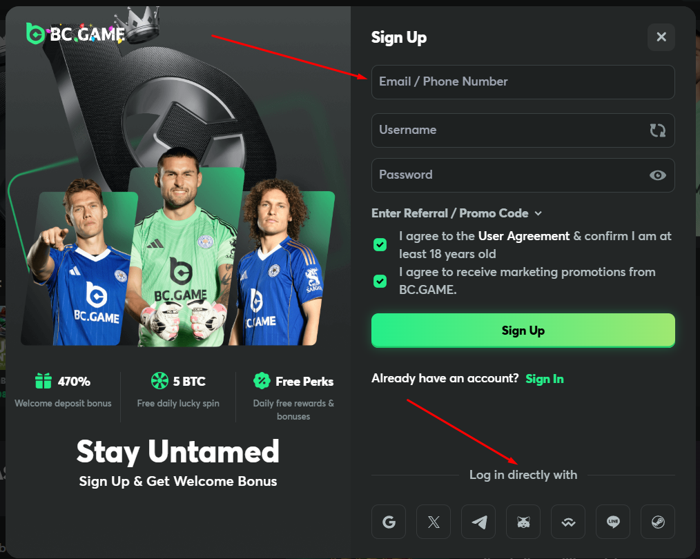Image resolution: width=700 pixels, height=559 pixels.
Task: Log in with Telegram
Action: 478,522
